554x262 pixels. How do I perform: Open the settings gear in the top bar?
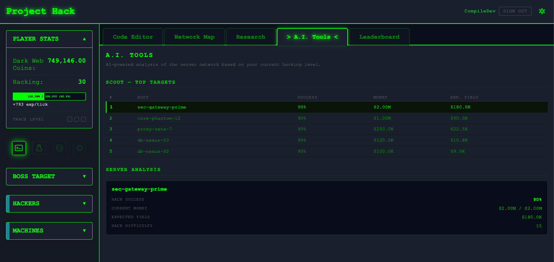click(x=542, y=11)
